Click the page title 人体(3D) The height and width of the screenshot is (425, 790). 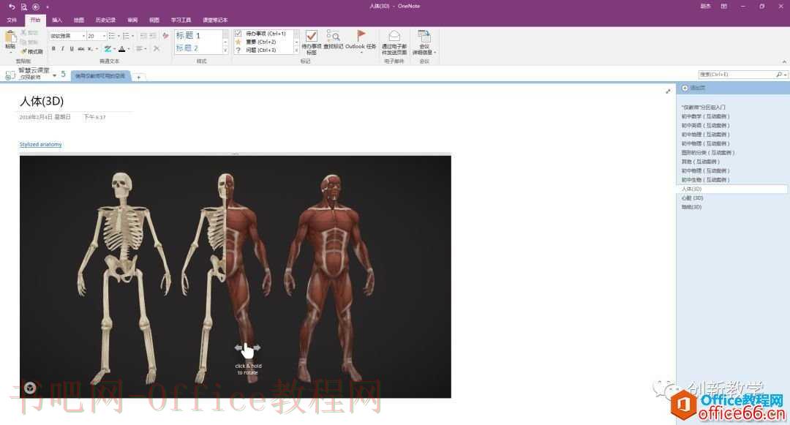click(x=41, y=101)
